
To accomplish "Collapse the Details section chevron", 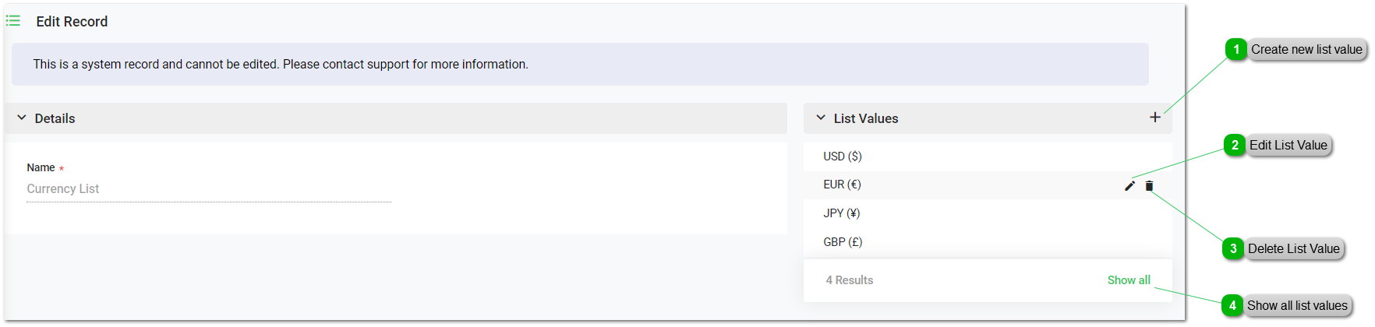I will point(22,118).
